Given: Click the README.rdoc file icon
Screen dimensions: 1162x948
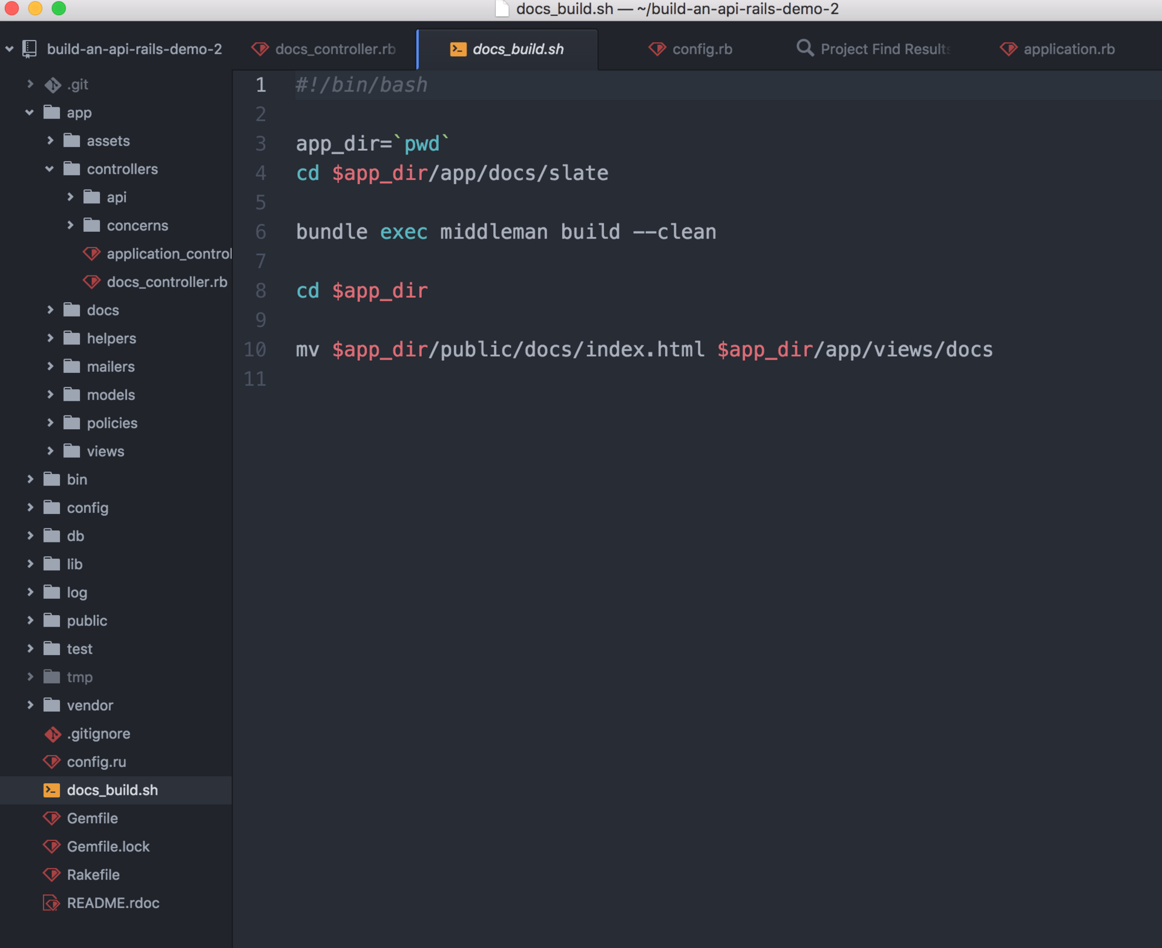Looking at the screenshot, I should click(x=52, y=903).
